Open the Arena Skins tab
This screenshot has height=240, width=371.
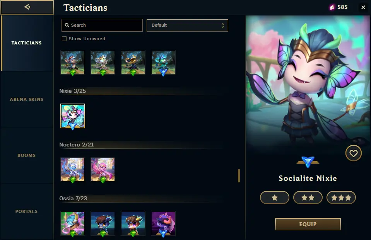pyautogui.click(x=27, y=99)
